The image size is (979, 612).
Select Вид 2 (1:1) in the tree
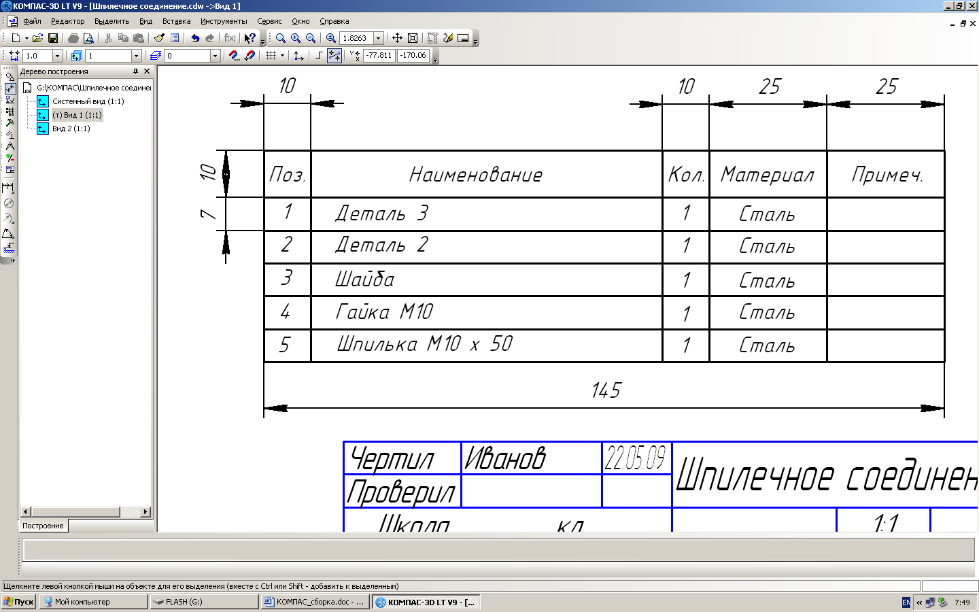(x=71, y=129)
